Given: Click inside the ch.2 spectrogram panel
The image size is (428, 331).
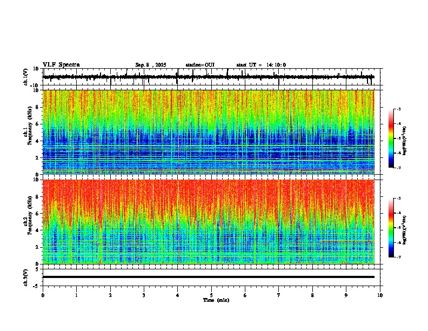Looking at the screenshot, I should click(208, 222).
